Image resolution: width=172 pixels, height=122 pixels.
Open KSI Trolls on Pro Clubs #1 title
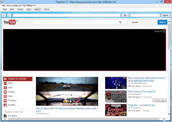(142, 91)
